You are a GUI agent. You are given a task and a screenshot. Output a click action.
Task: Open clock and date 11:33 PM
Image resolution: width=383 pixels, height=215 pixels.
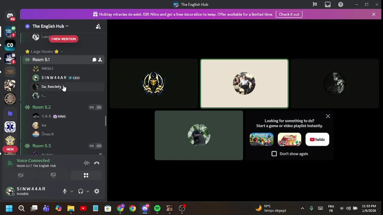click(x=369, y=208)
